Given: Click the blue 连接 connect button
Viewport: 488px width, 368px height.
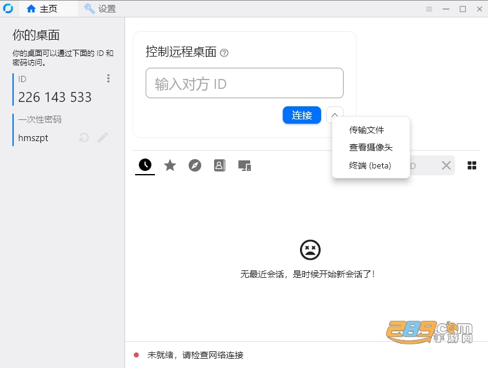Looking at the screenshot, I should (301, 115).
